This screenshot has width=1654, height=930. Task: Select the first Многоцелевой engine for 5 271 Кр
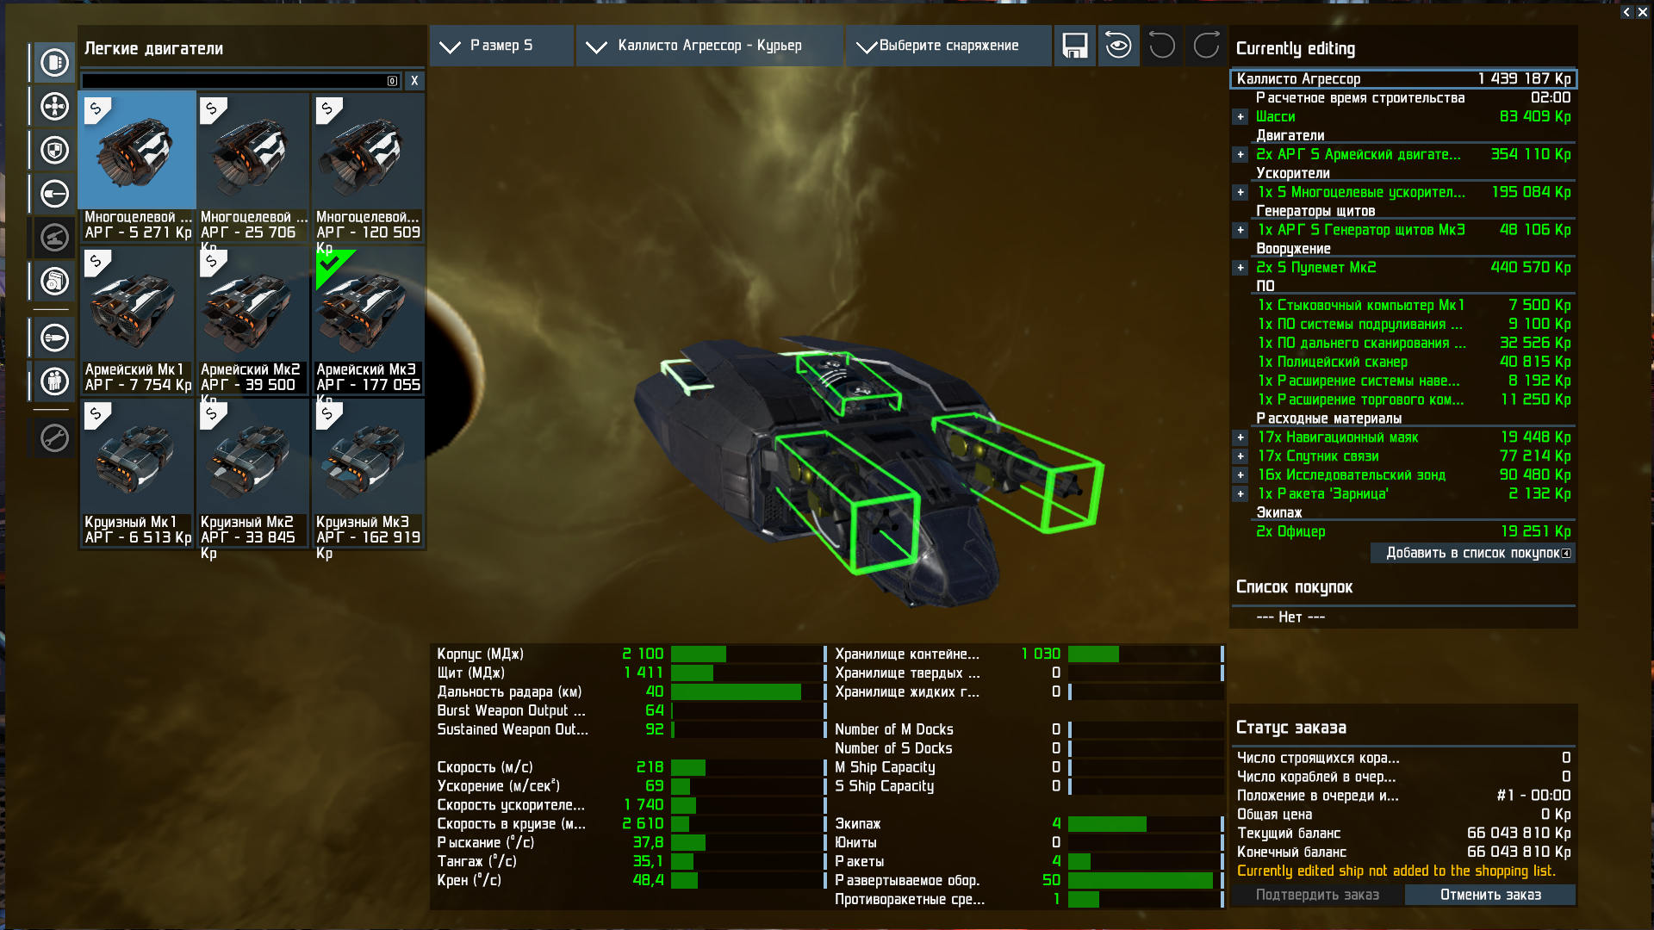click(137, 166)
